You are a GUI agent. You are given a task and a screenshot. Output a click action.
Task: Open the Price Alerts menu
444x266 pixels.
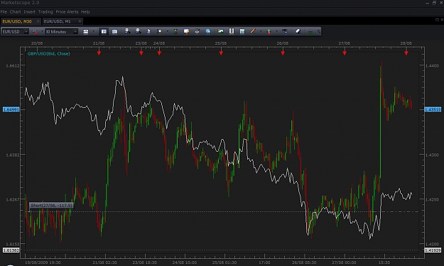click(x=67, y=12)
